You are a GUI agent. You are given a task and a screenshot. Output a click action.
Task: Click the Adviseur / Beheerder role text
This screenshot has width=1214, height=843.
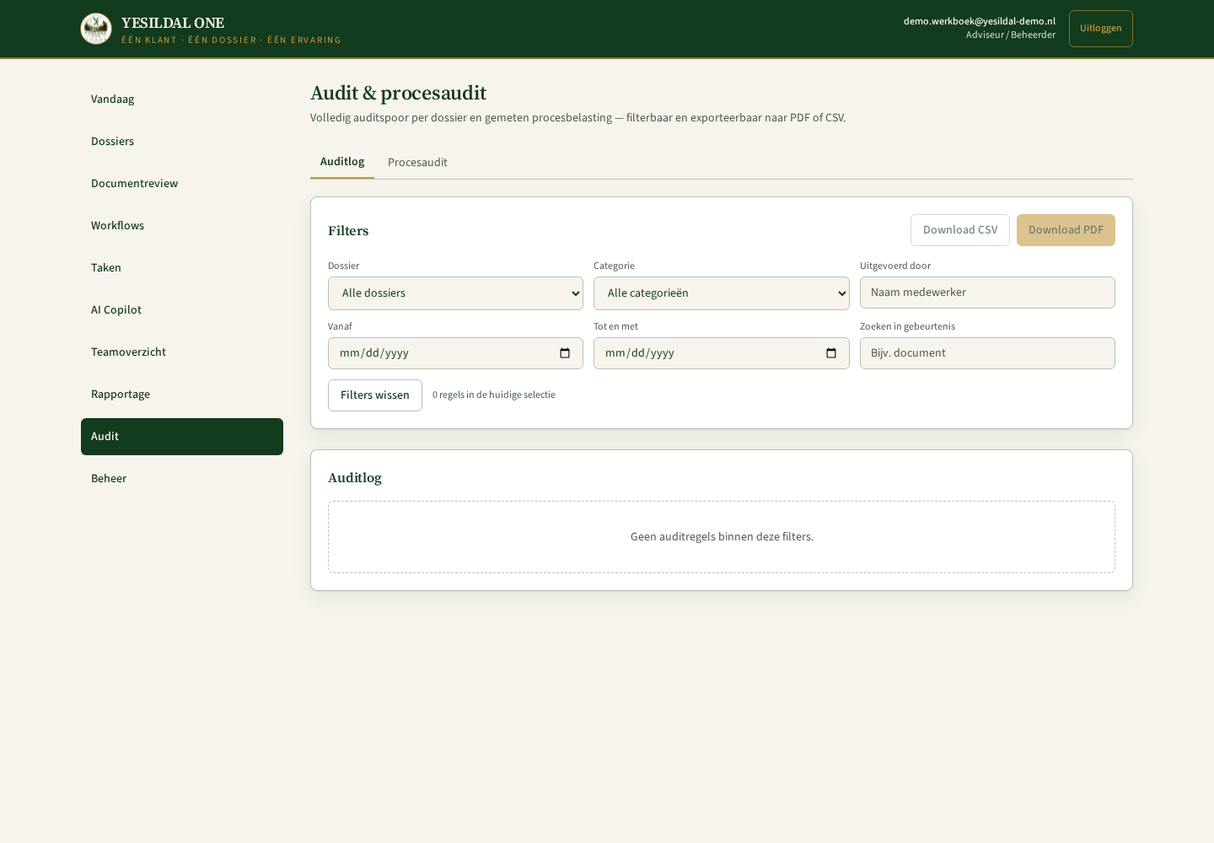(x=1011, y=35)
